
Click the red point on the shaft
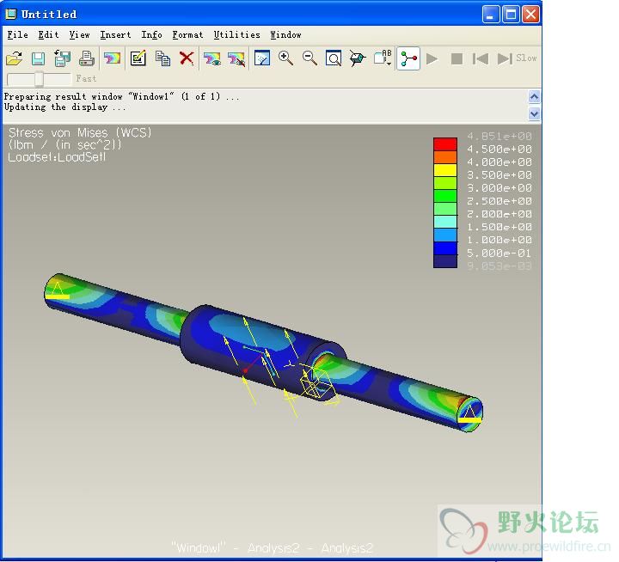pyautogui.click(x=245, y=370)
